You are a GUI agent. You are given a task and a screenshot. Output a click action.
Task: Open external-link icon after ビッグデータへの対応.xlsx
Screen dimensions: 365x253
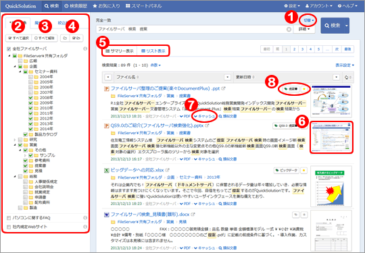tap(167, 170)
